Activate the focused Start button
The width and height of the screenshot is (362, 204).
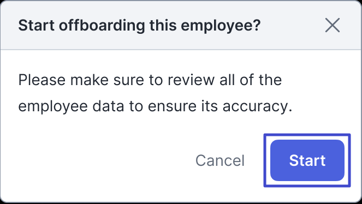click(307, 160)
